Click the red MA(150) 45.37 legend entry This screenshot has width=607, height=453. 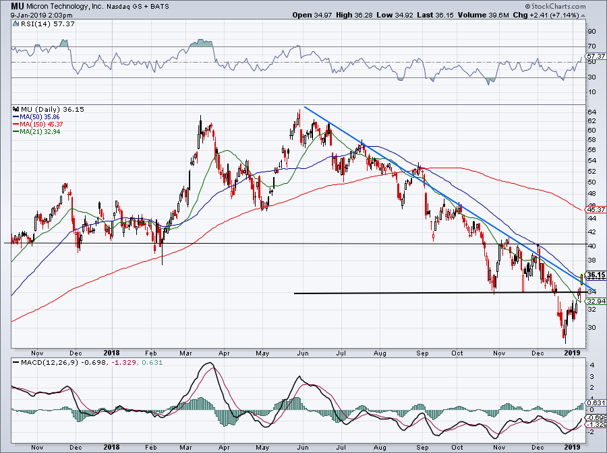point(38,124)
